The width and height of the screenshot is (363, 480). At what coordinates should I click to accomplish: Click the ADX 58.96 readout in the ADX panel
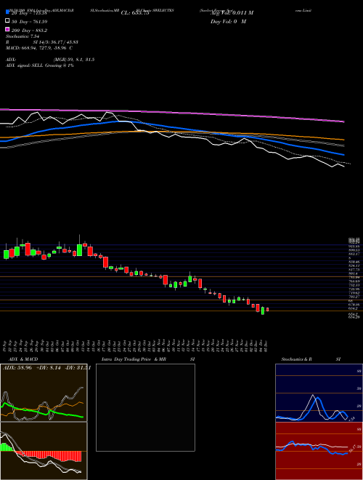tap(17, 368)
